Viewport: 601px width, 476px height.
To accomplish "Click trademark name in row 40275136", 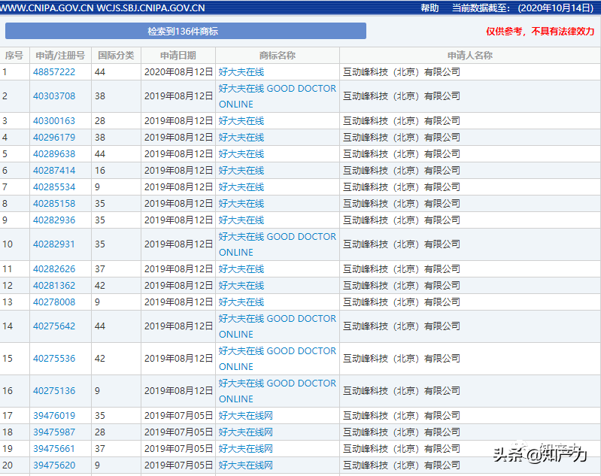I will tap(277, 391).
